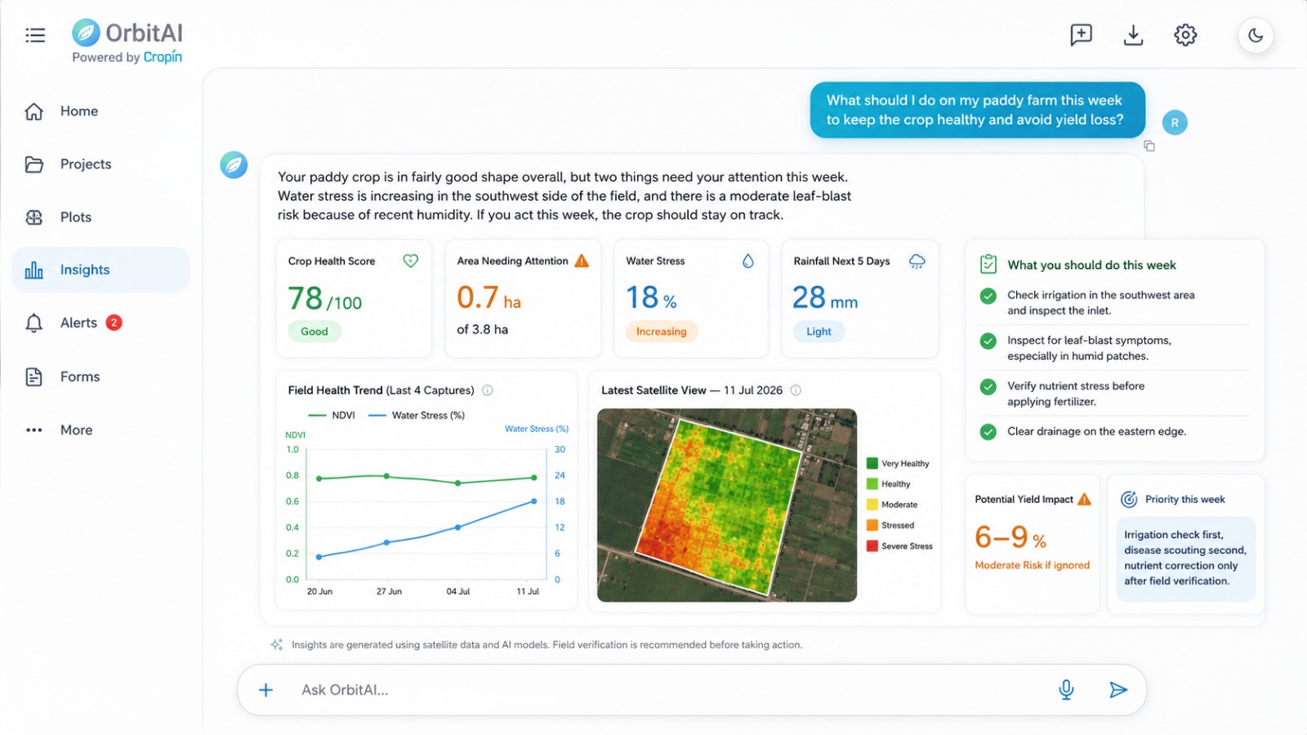Click the Ask OrbitAI input field
The image size is (1307, 735).
coord(670,690)
